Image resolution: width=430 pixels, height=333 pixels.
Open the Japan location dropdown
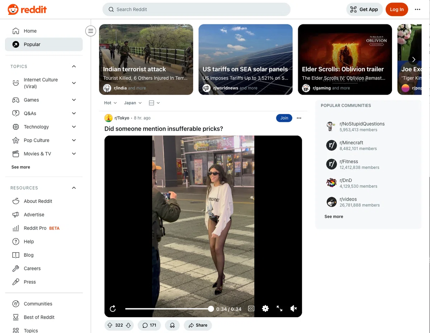tap(133, 103)
